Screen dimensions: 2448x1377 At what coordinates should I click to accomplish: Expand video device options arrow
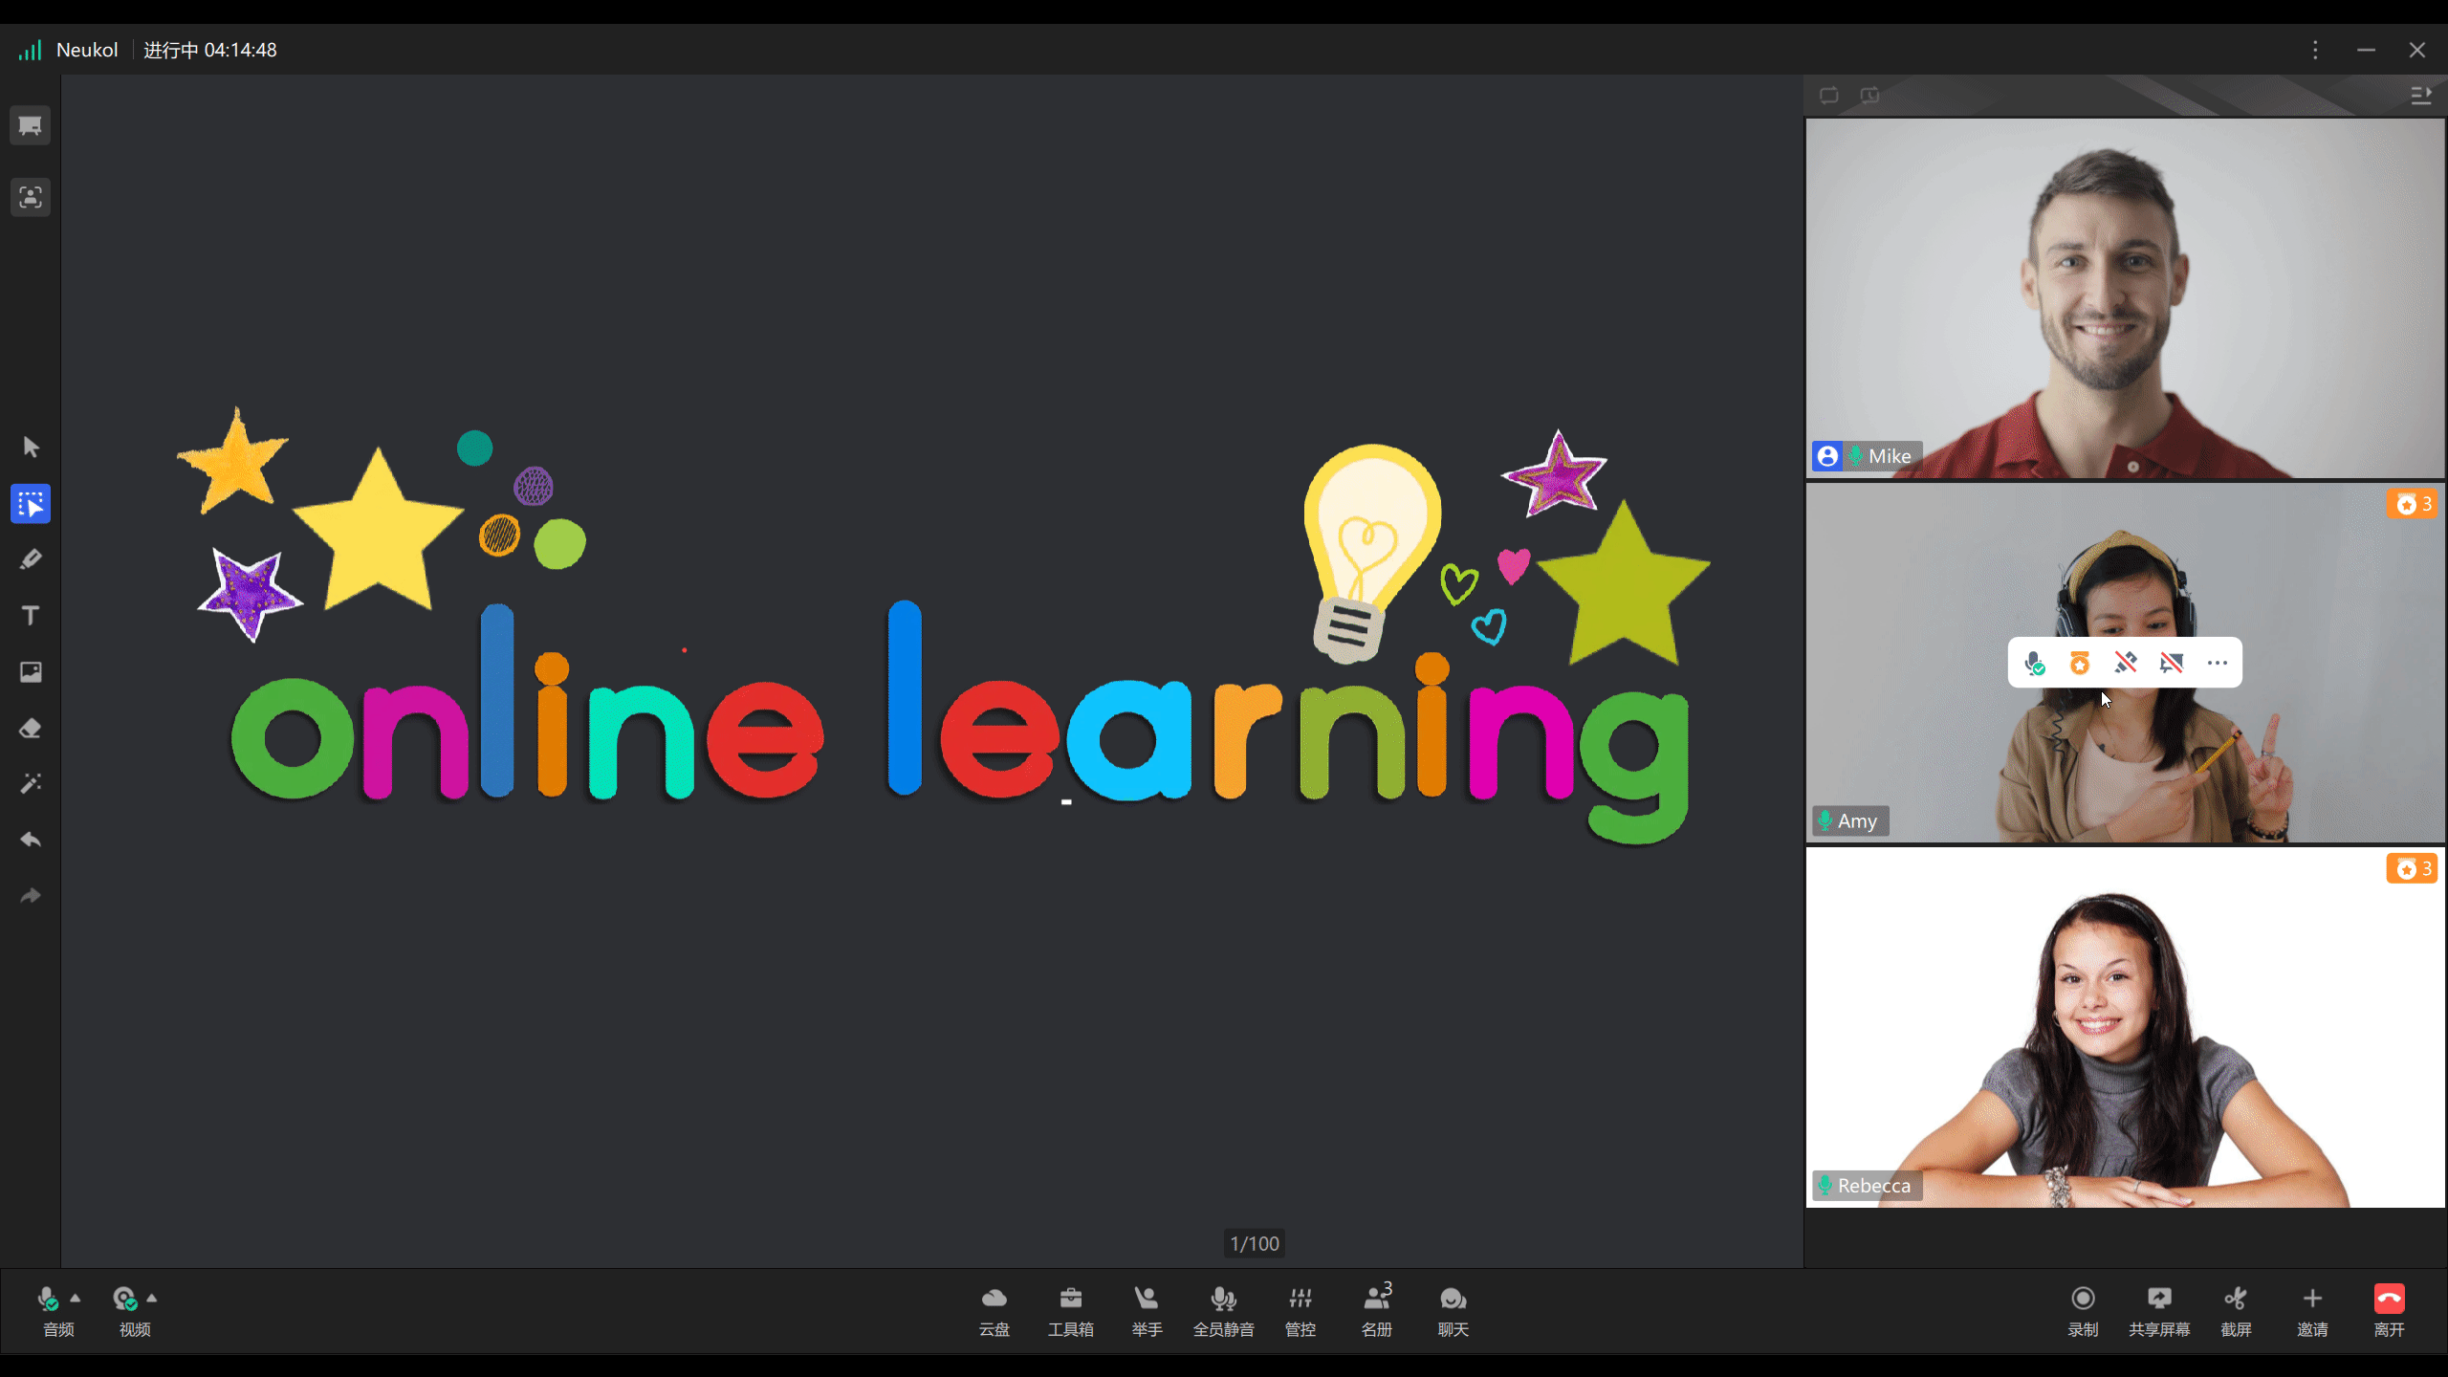click(152, 1298)
